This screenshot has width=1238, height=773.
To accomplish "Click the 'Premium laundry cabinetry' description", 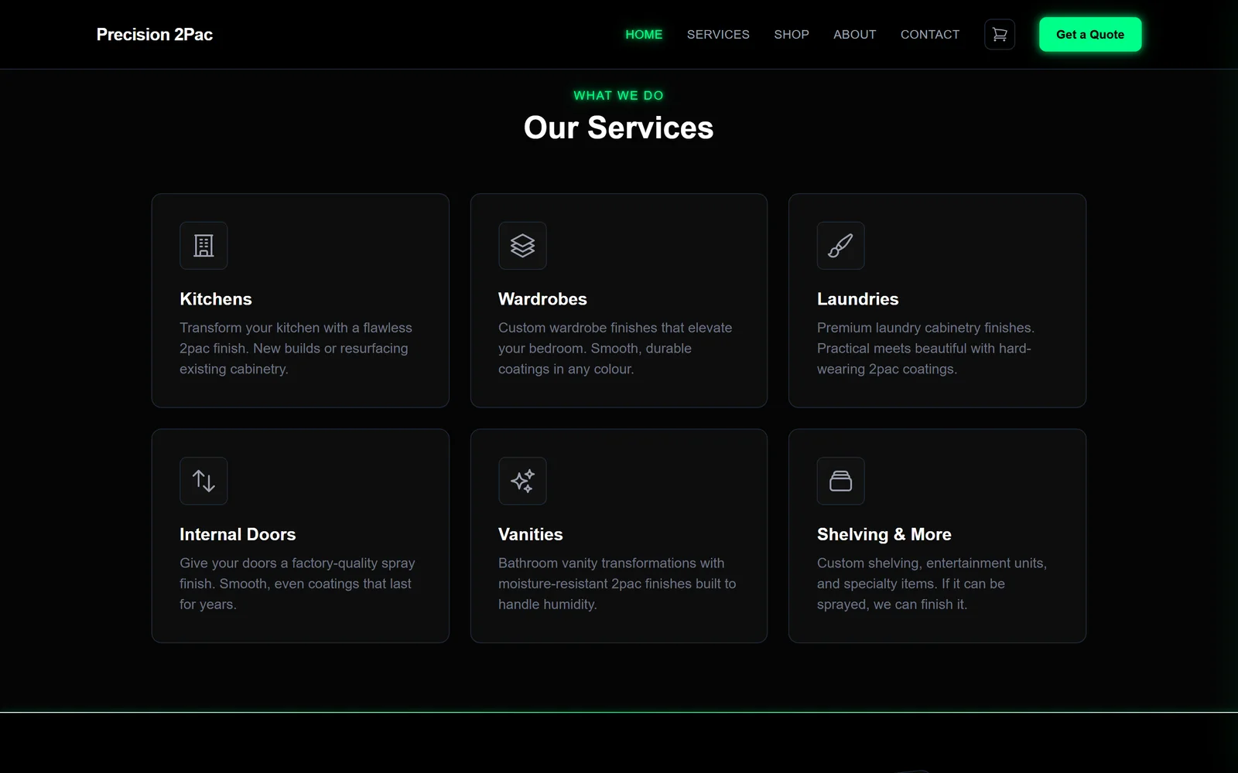I will (925, 349).
